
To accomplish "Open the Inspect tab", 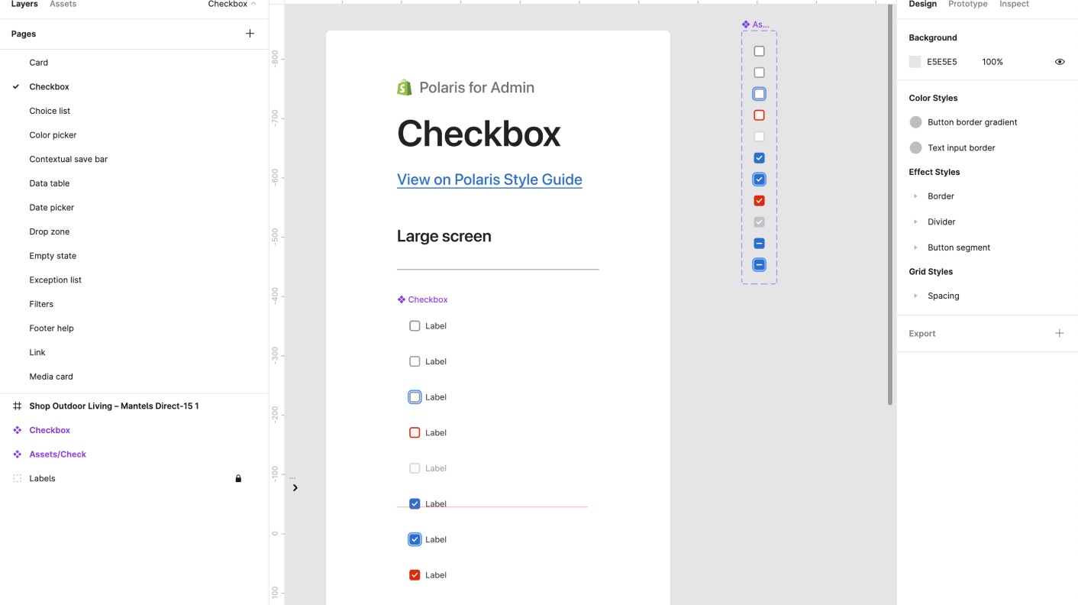I will pos(1015,5).
